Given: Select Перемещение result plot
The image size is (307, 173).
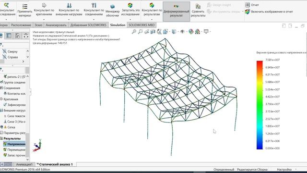Looking at the screenshot, I should 14,149.
